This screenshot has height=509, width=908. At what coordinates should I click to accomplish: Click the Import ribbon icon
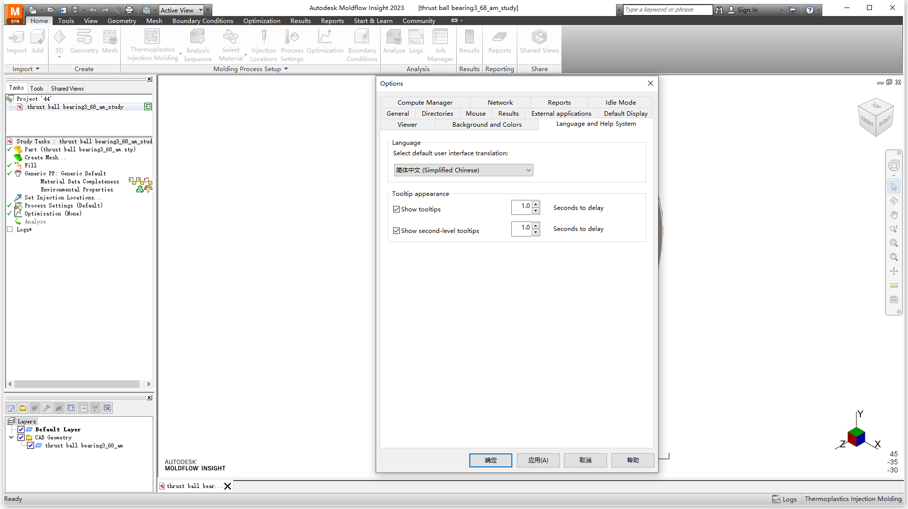click(17, 41)
